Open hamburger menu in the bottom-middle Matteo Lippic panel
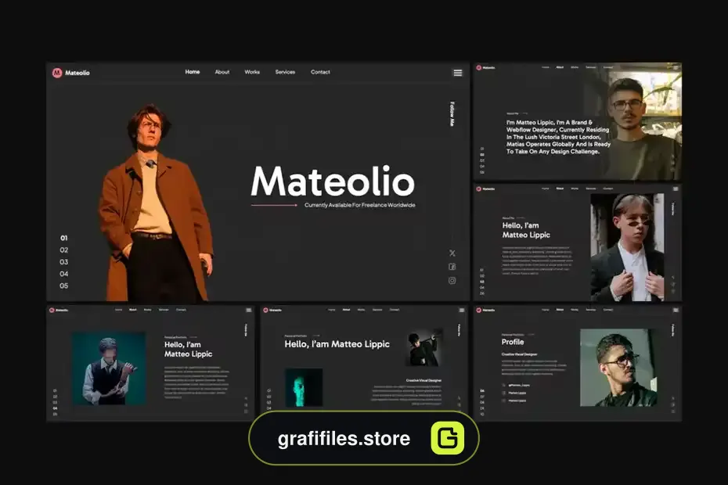The height and width of the screenshot is (485, 728). click(x=462, y=310)
